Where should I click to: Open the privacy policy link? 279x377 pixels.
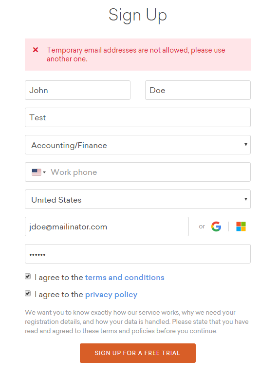point(112,295)
